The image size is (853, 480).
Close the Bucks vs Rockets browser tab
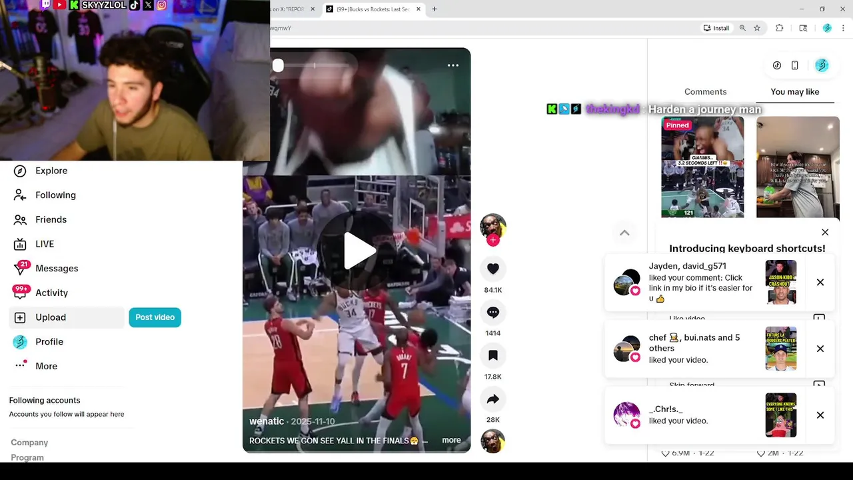click(x=419, y=9)
